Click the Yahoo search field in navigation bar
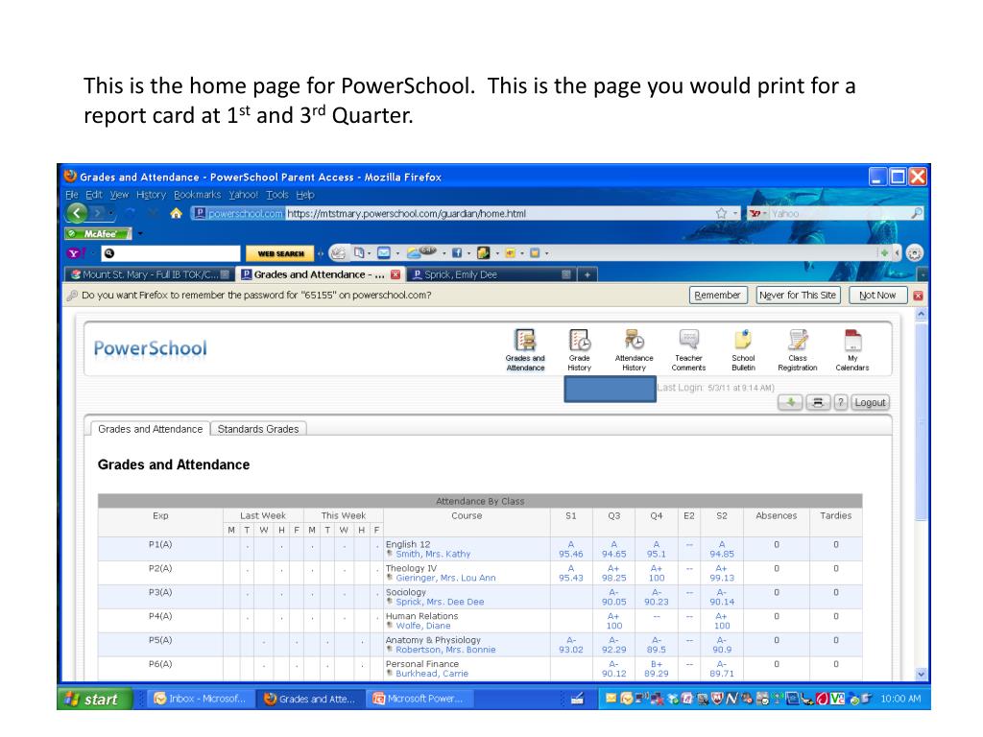 838,214
